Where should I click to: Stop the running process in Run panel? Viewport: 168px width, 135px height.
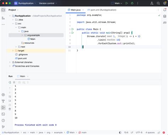coord(14,82)
